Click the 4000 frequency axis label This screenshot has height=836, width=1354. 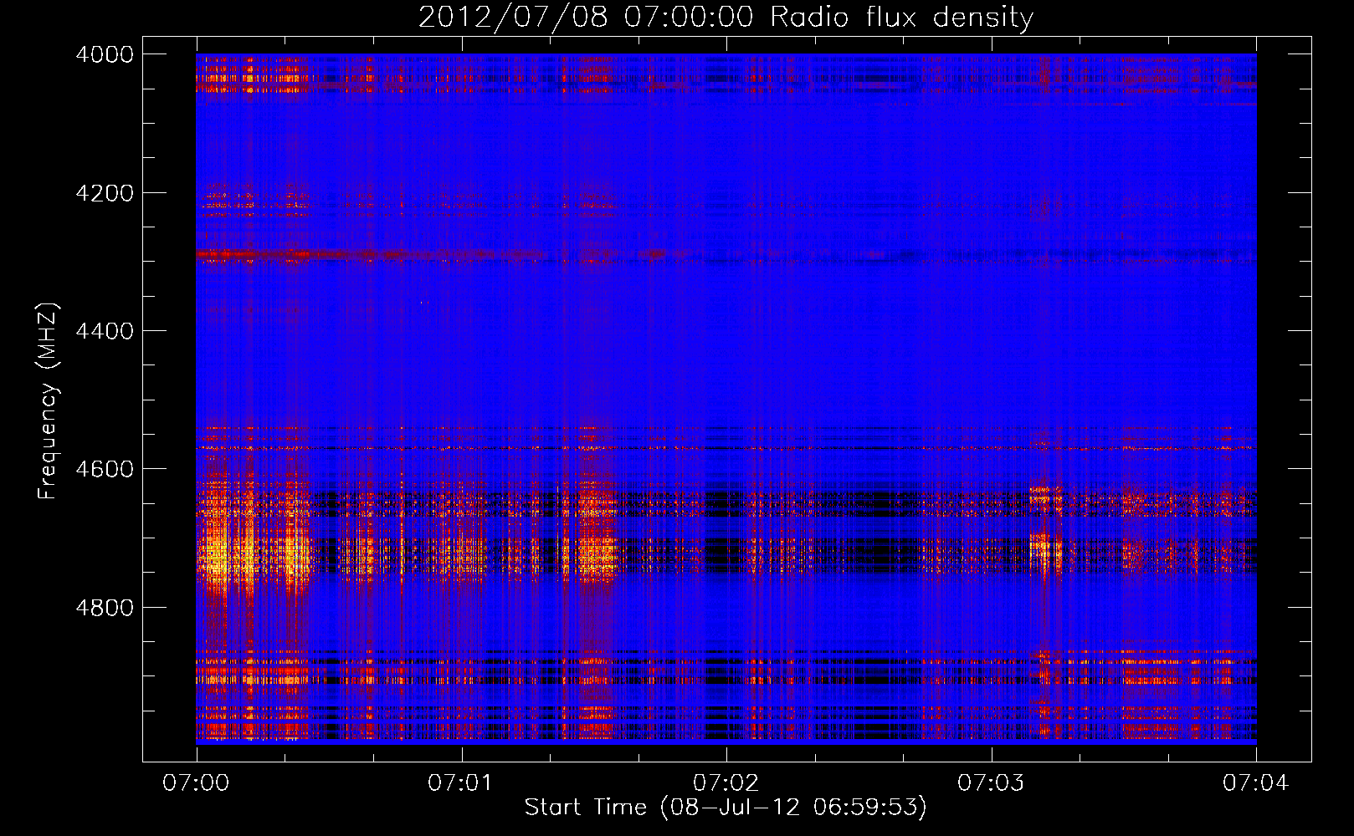105,54
